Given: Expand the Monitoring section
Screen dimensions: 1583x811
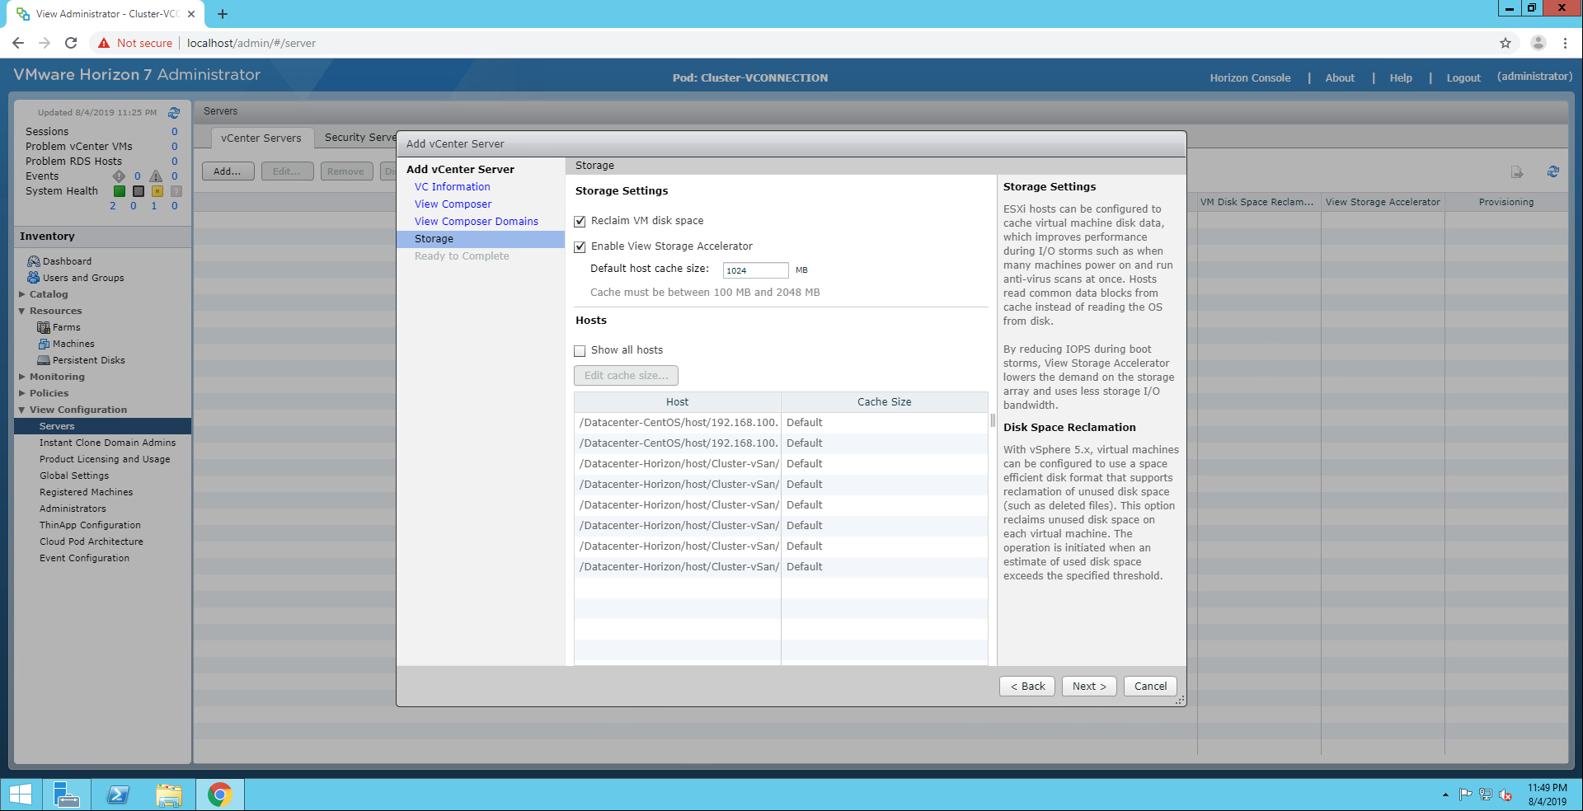Looking at the screenshot, I should coord(22,377).
